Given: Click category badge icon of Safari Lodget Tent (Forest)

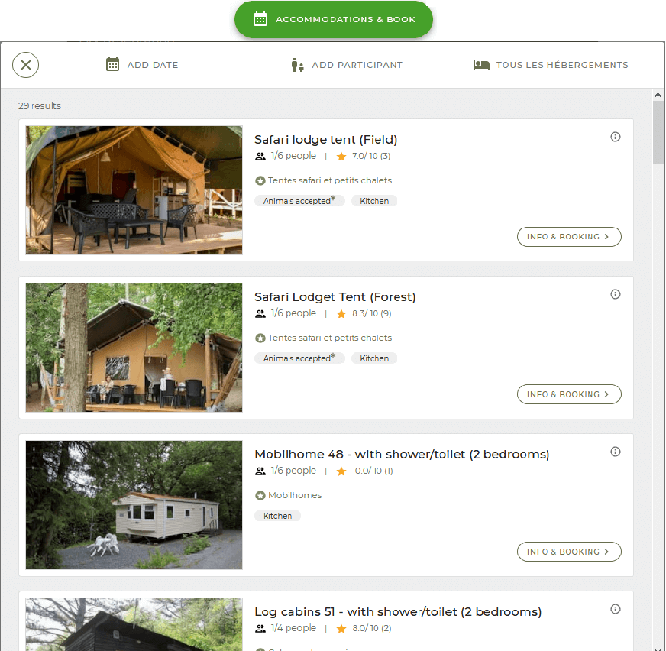Looking at the screenshot, I should click(260, 338).
